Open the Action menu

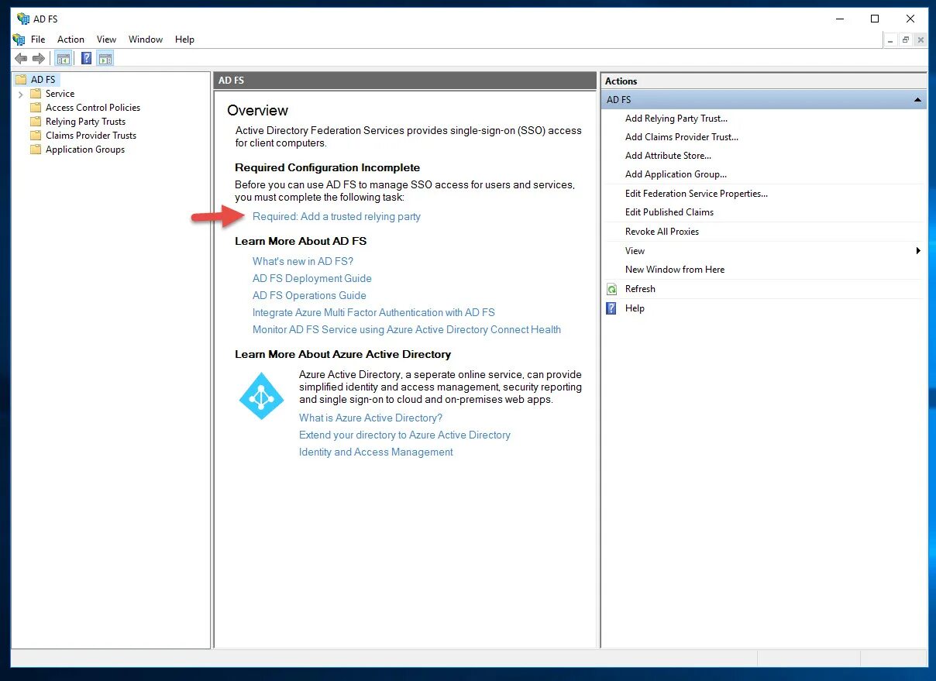(x=71, y=40)
